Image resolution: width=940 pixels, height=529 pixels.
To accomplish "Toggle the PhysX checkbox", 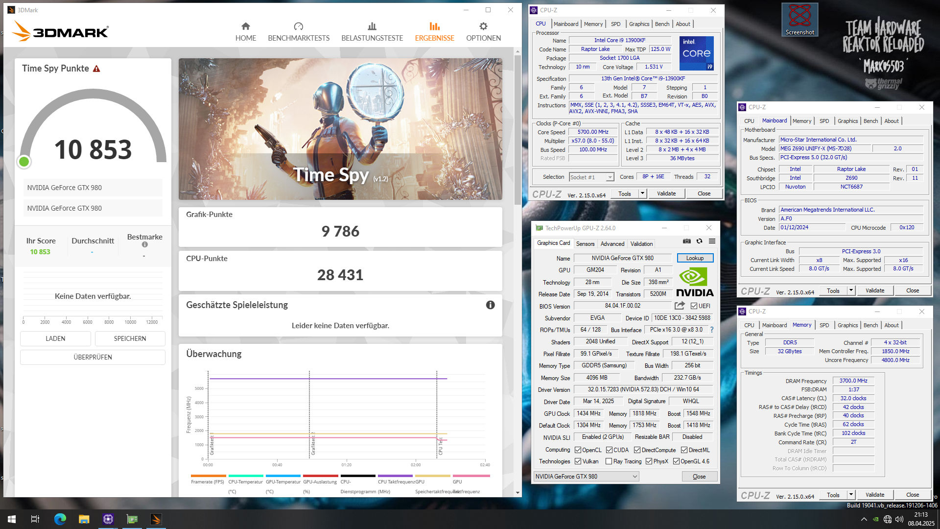I will [x=649, y=461].
